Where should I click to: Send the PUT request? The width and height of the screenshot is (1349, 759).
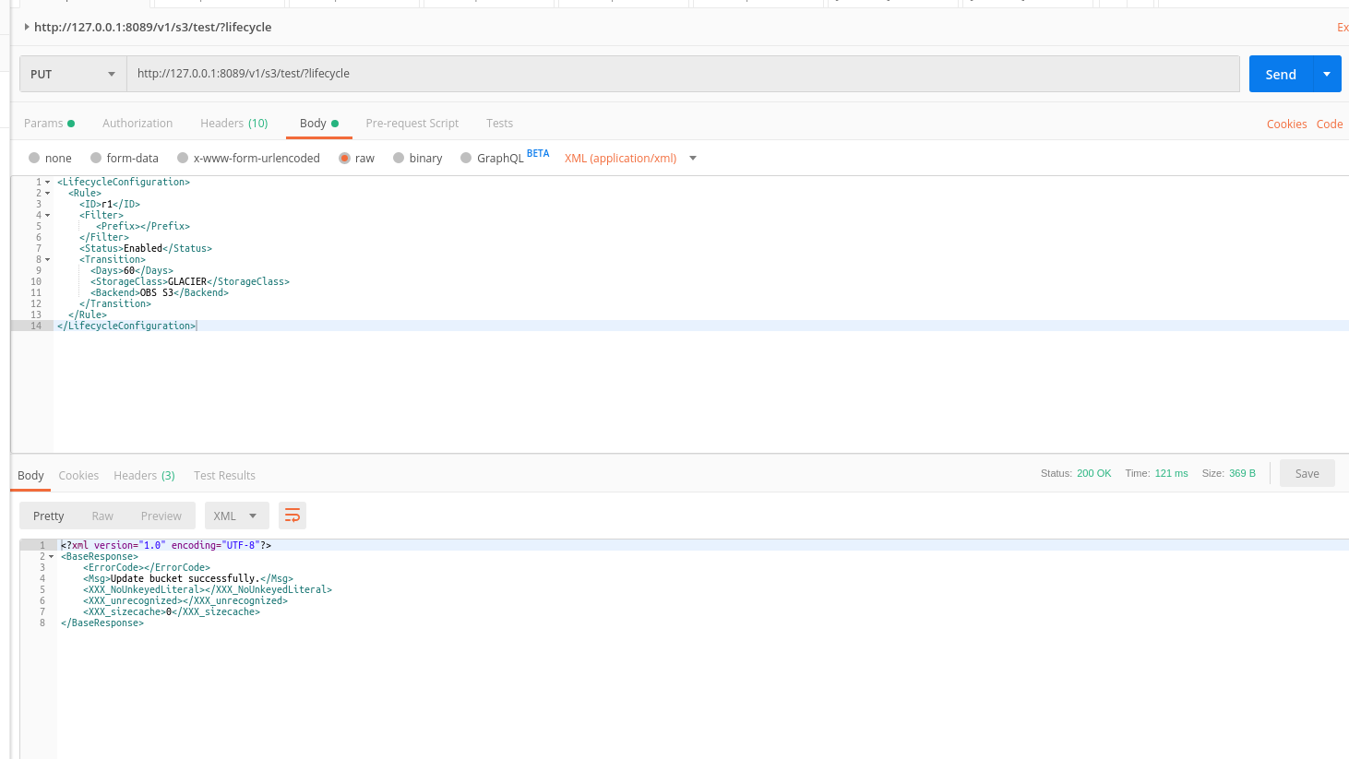[x=1281, y=74]
